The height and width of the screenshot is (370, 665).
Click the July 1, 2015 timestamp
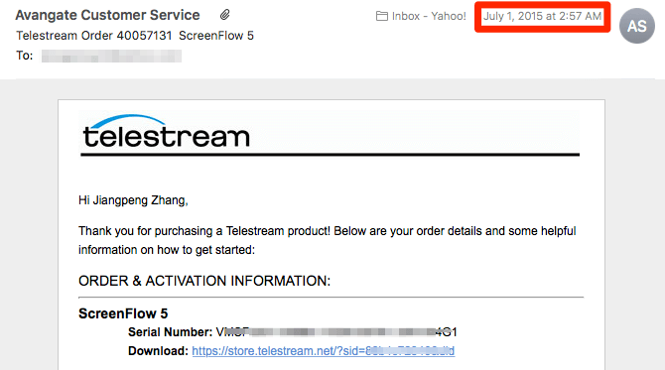click(x=543, y=16)
